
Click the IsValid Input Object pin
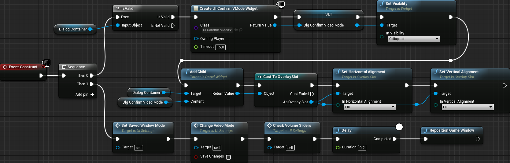coord(118,25)
